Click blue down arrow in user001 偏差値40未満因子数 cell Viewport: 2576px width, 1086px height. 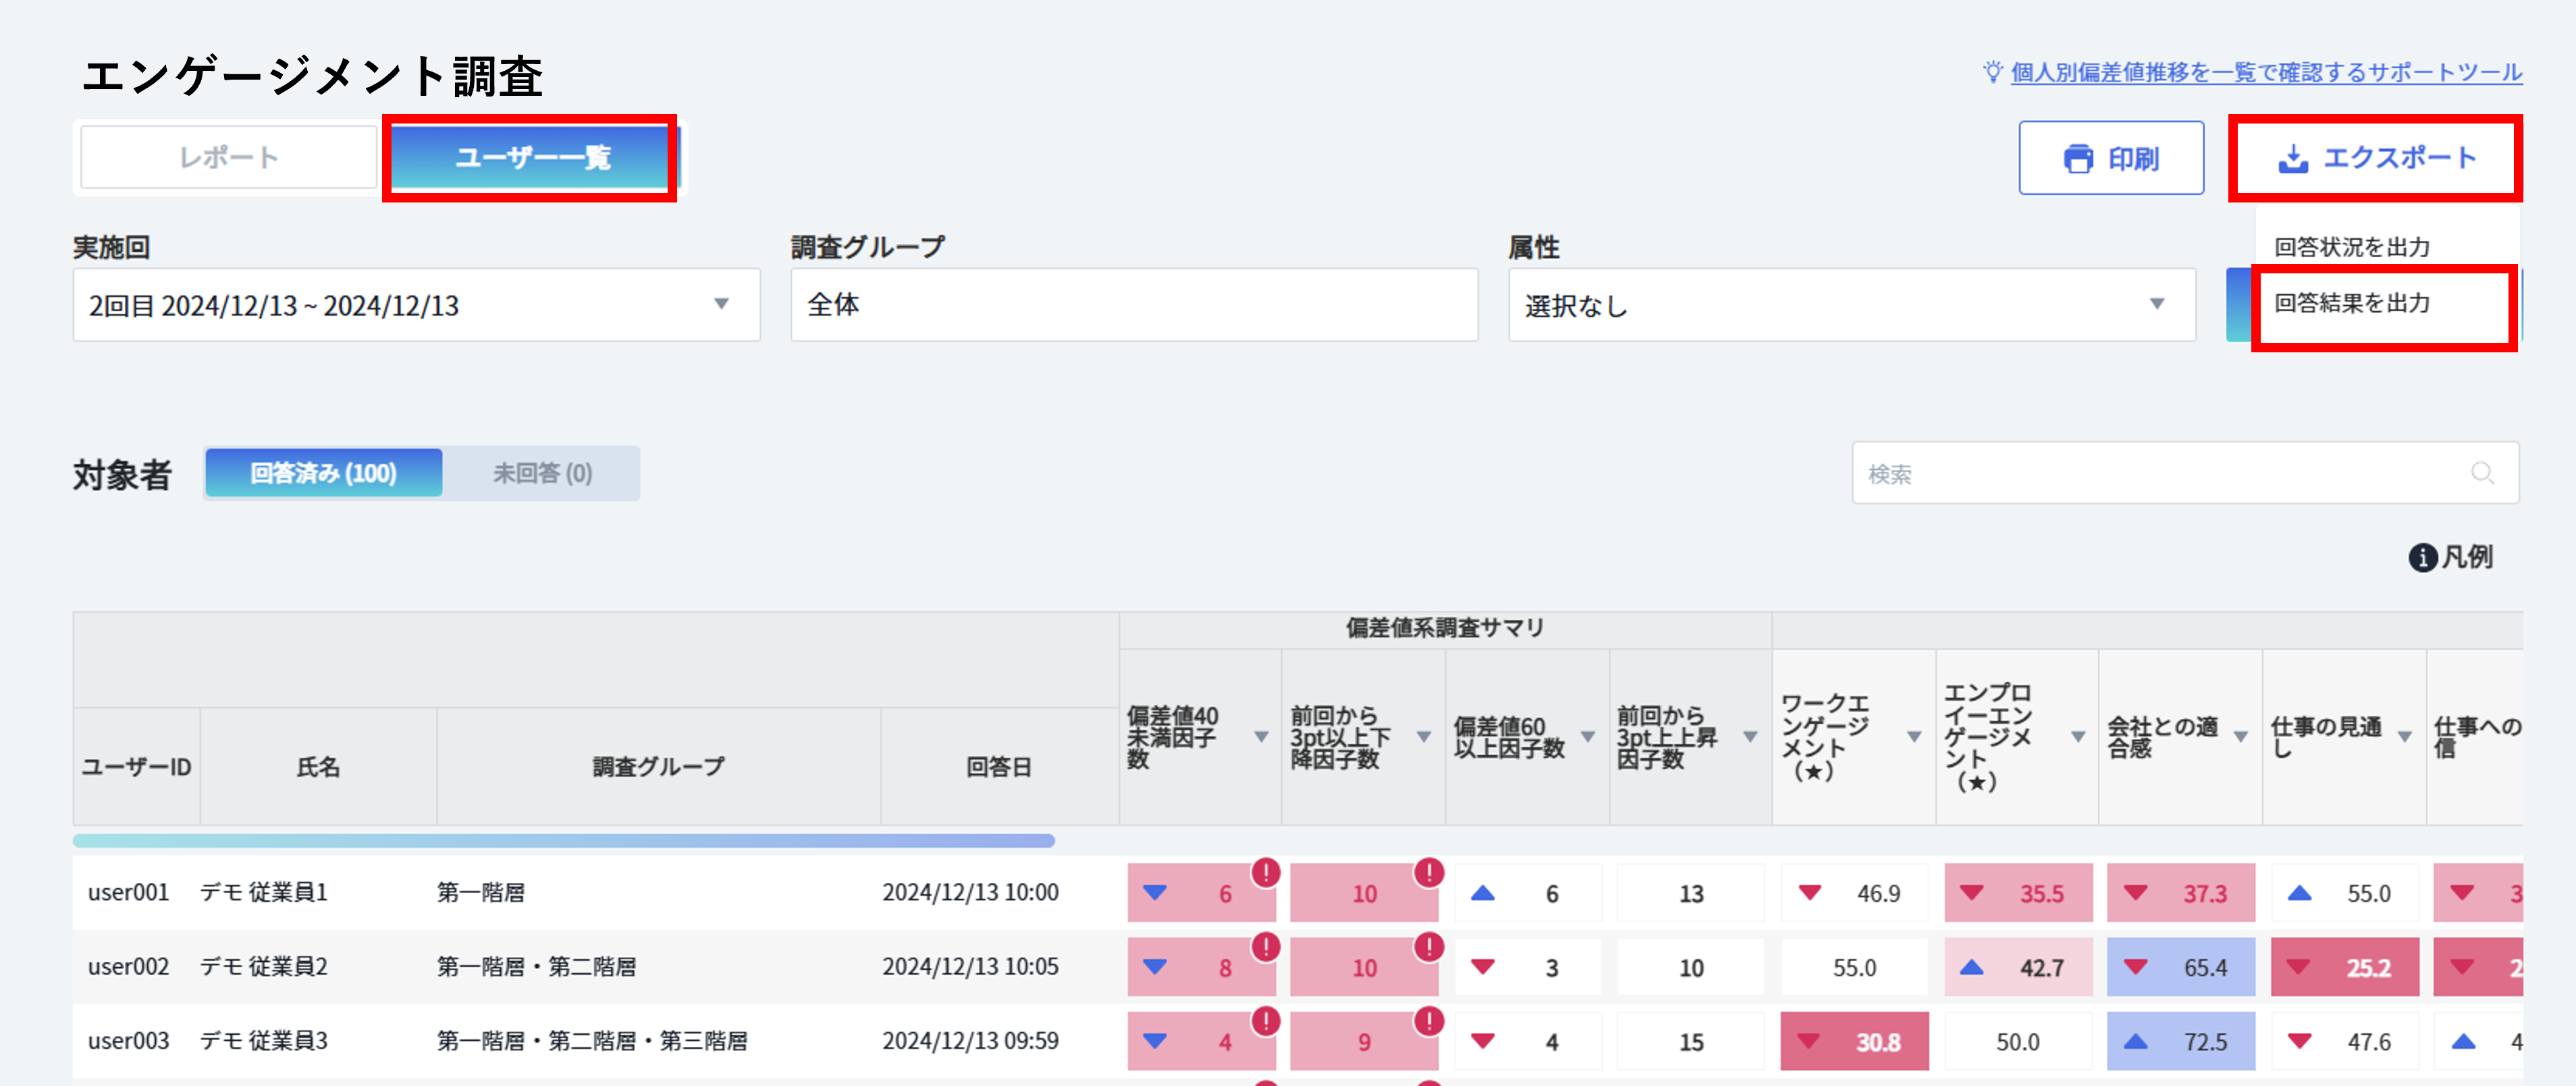tap(1155, 893)
